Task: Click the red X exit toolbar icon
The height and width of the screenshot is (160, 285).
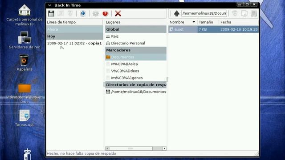Action: coord(118,13)
